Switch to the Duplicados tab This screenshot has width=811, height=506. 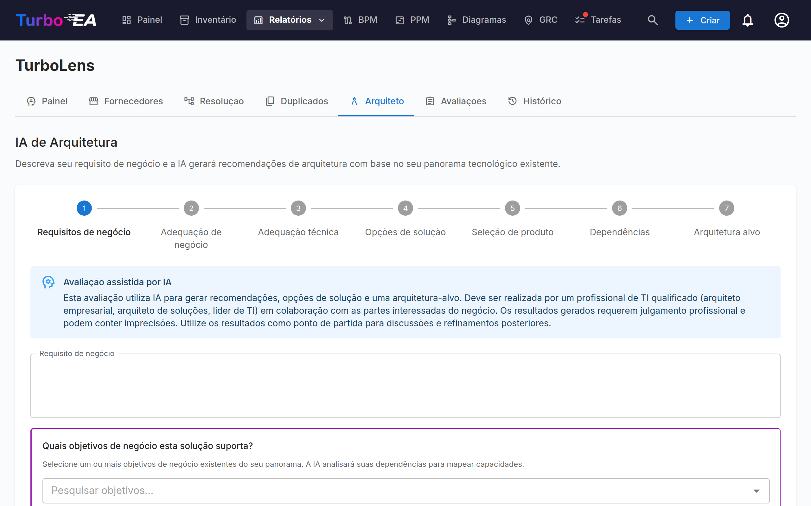pos(297,101)
